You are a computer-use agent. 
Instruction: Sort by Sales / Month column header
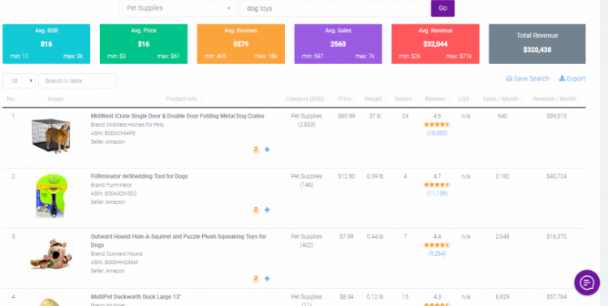point(502,99)
